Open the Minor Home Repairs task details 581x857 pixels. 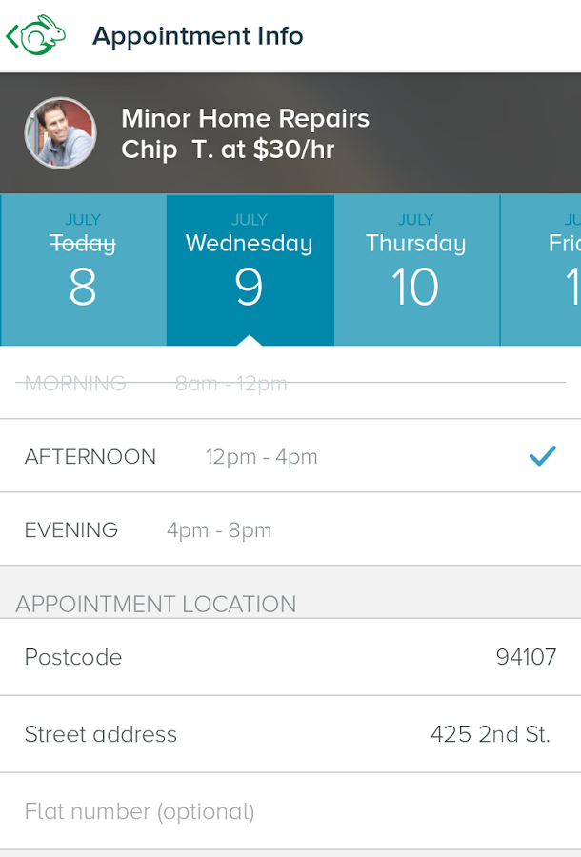245,119
